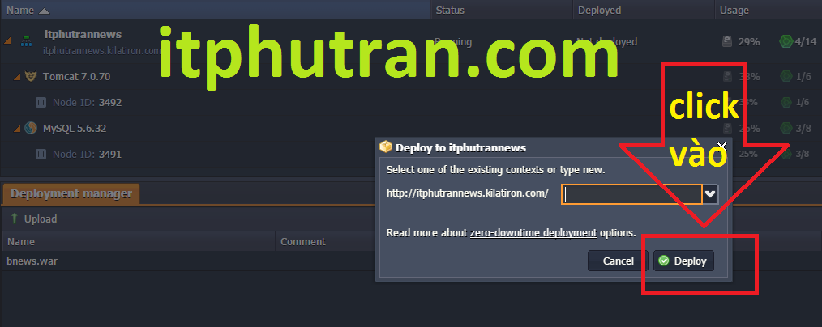Open the zero-downtime deployment link

[x=533, y=233]
